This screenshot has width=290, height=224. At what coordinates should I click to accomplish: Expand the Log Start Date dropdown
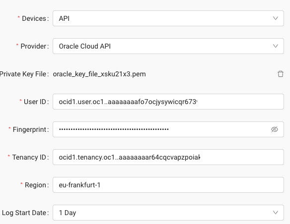pos(168,213)
